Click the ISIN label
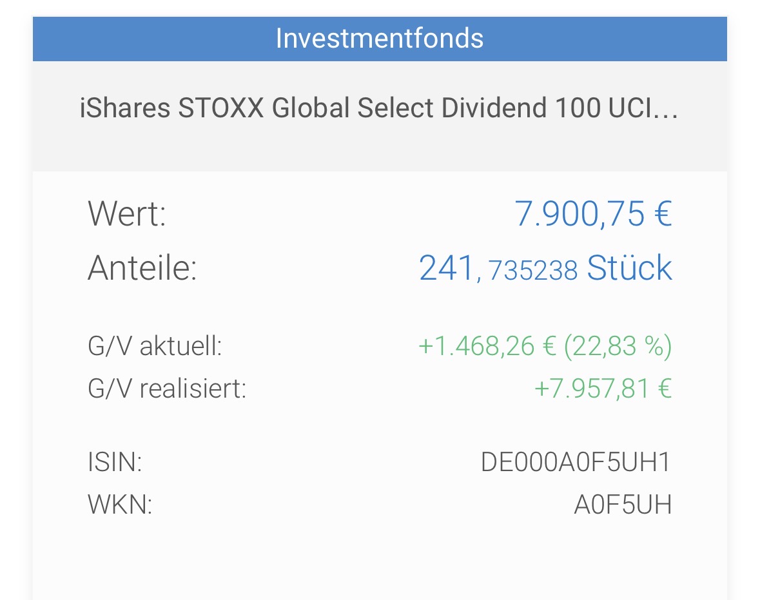This screenshot has height=600, width=760. (x=115, y=463)
